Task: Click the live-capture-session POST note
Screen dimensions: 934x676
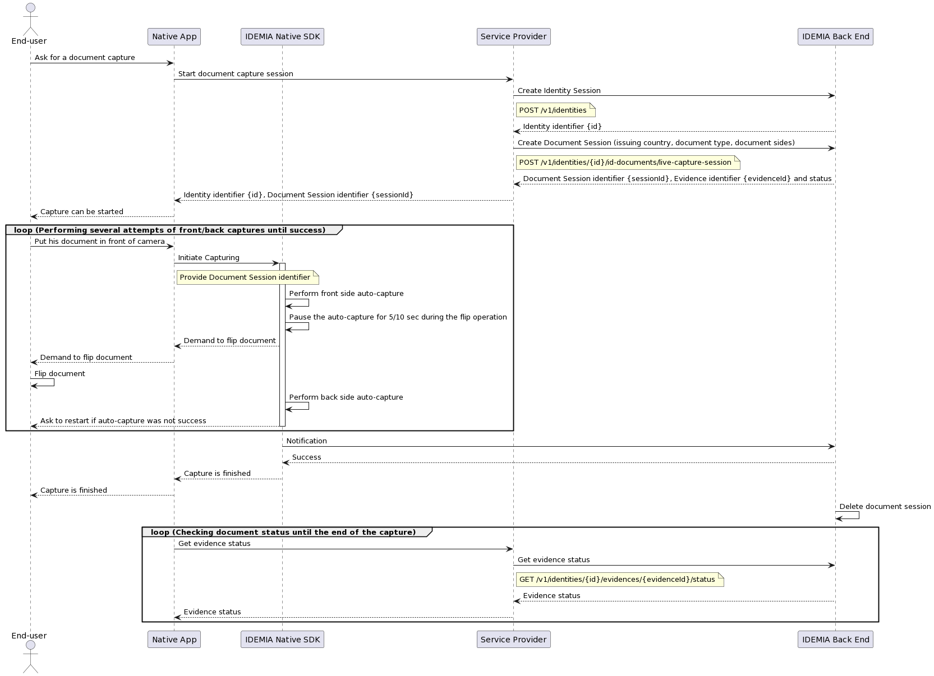Action: tap(628, 163)
